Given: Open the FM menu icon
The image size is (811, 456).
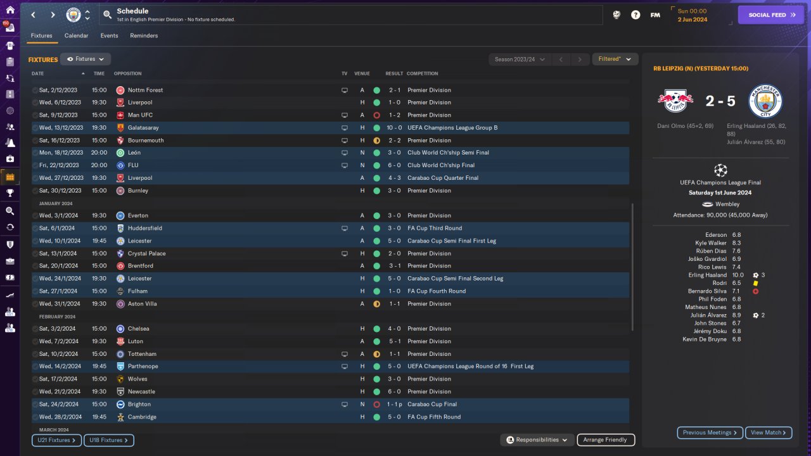Looking at the screenshot, I should coord(655,15).
